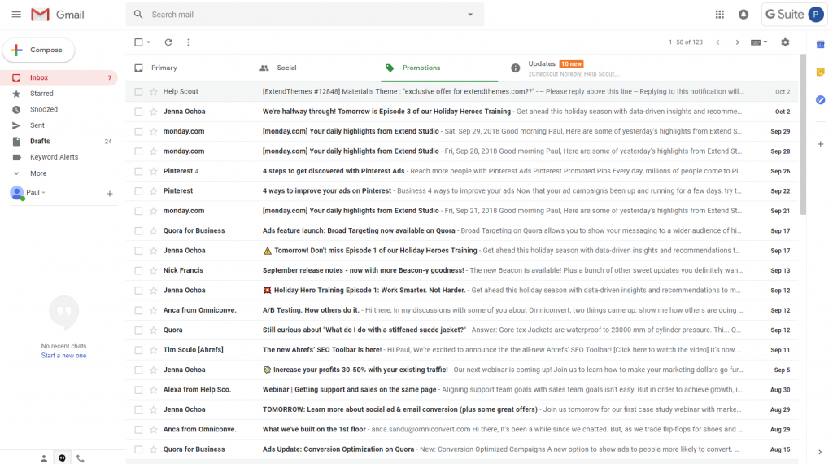Click the notifications bell icon

(x=744, y=15)
